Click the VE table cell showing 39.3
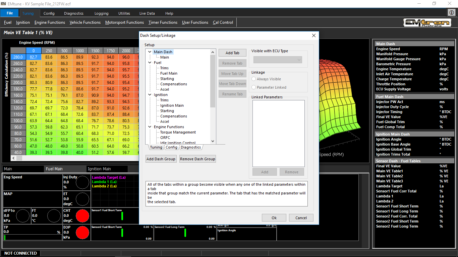 coord(34,153)
